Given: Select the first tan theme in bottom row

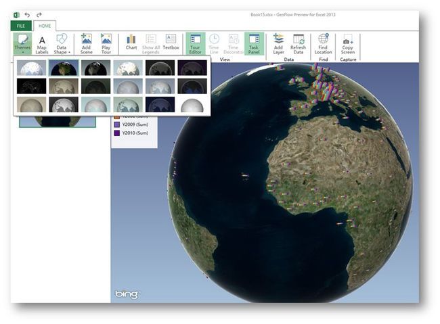Looking at the screenshot, I should click(x=31, y=104).
